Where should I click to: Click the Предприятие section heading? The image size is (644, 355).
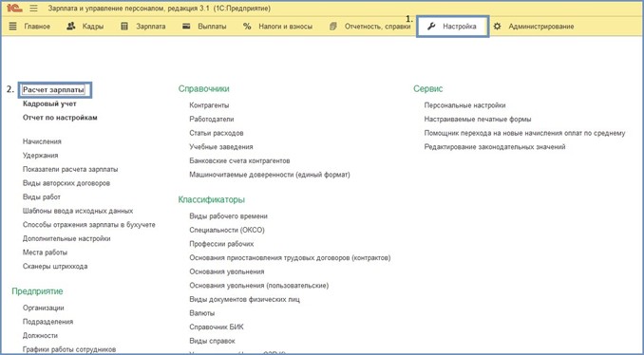37,291
